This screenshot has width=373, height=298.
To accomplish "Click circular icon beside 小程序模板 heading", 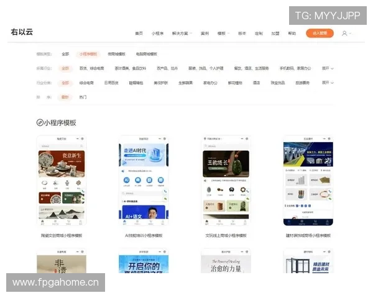I will (x=40, y=123).
